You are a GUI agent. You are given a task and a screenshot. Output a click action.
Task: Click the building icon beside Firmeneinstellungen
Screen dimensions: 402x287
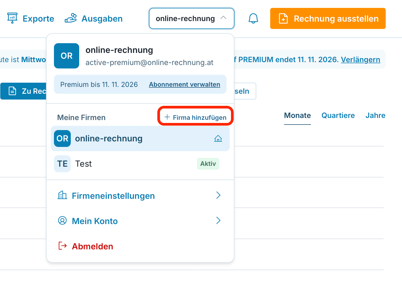pos(62,195)
